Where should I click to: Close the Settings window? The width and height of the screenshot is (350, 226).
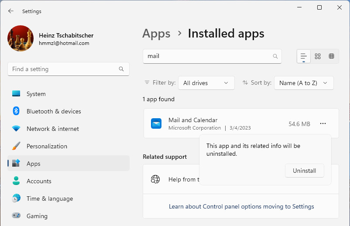point(340,7)
